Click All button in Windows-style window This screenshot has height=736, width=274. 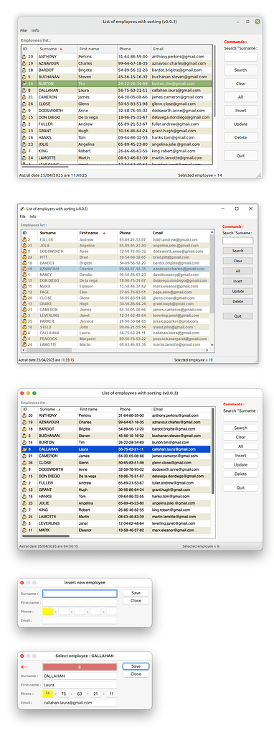pyautogui.click(x=237, y=271)
